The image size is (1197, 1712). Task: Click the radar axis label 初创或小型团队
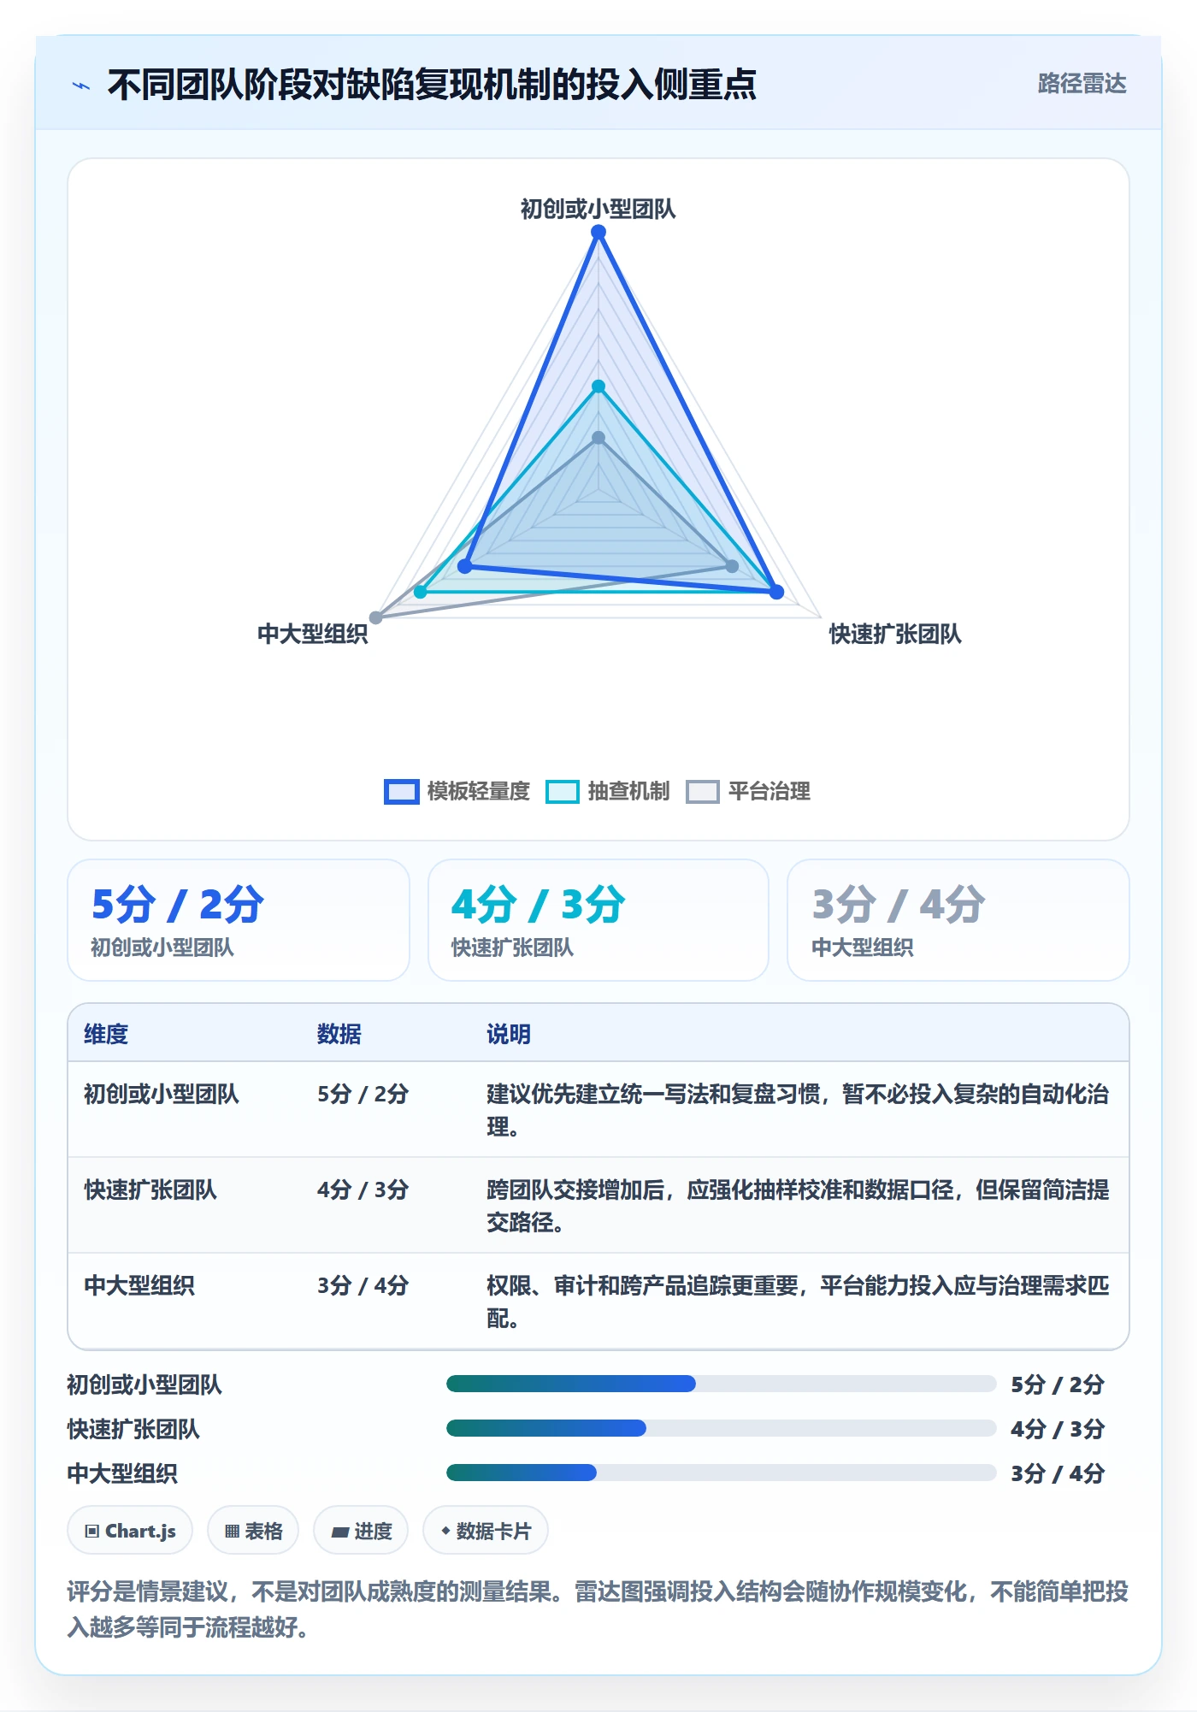click(598, 209)
